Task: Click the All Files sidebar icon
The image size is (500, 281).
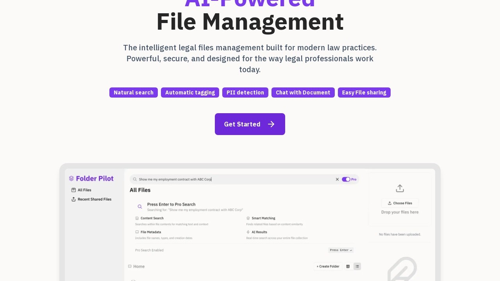Action: 73,190
